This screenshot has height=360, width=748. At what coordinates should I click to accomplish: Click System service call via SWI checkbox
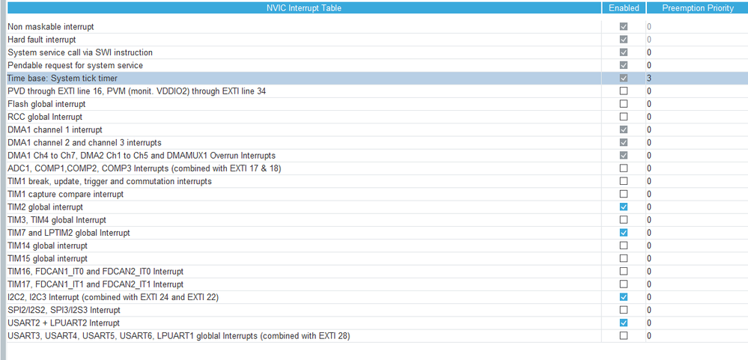624,52
